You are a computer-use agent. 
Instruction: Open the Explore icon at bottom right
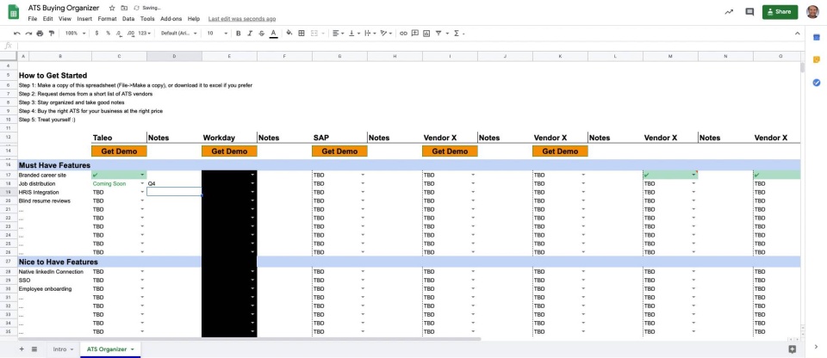click(x=792, y=349)
